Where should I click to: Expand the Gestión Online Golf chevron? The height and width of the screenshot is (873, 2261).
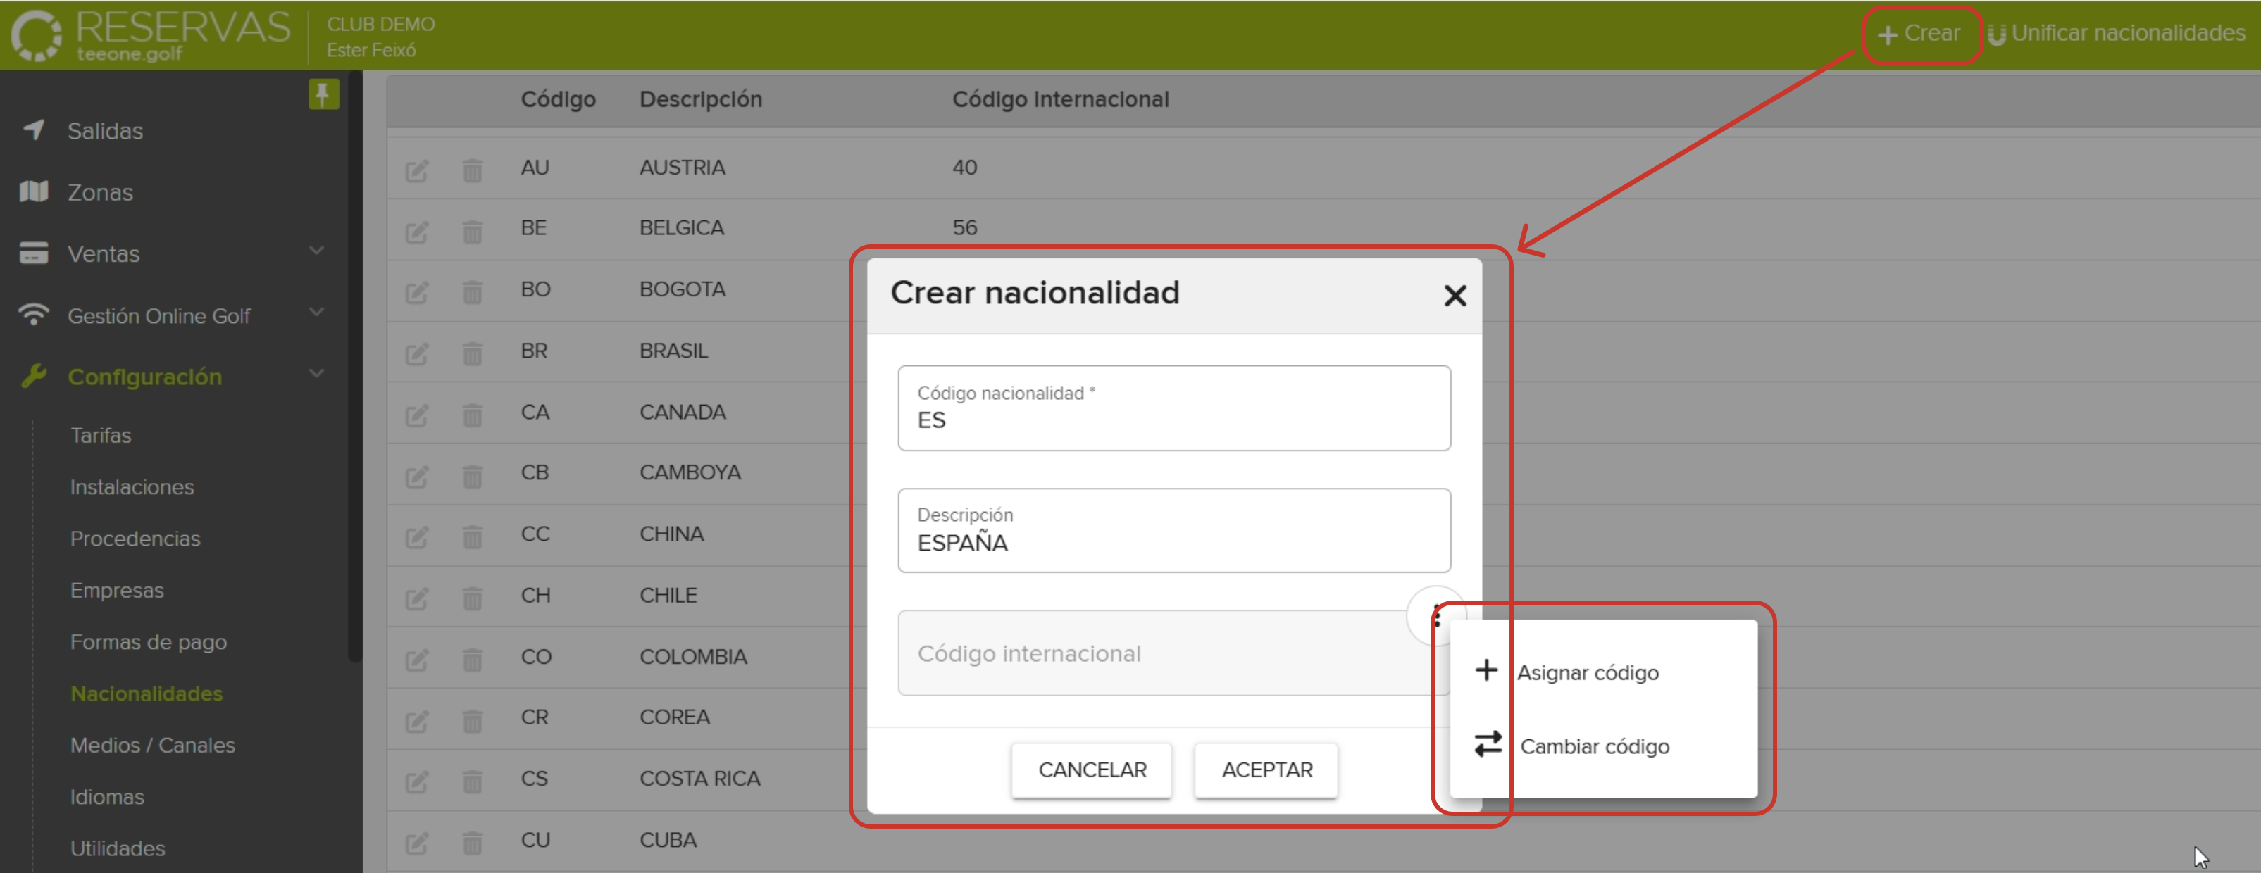[x=317, y=313]
